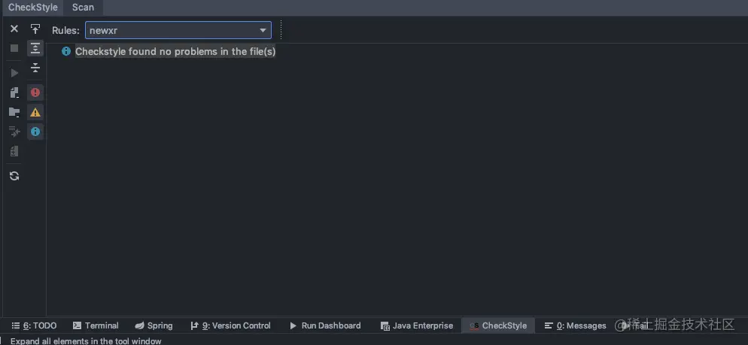Switch to the CheckStyle header tab
Image resolution: width=748 pixels, height=345 pixels.
[33, 8]
